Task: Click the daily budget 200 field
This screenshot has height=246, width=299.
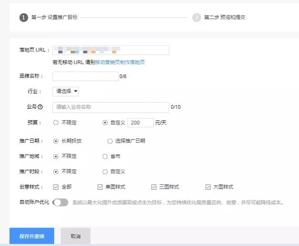Action: click(x=141, y=123)
